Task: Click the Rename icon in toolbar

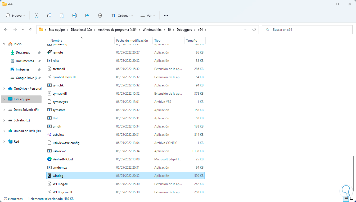Action: pyautogui.click(x=75, y=16)
